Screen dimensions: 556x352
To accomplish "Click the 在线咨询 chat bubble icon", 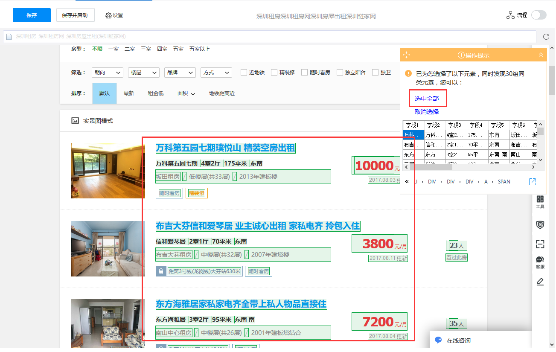I will pos(438,340).
